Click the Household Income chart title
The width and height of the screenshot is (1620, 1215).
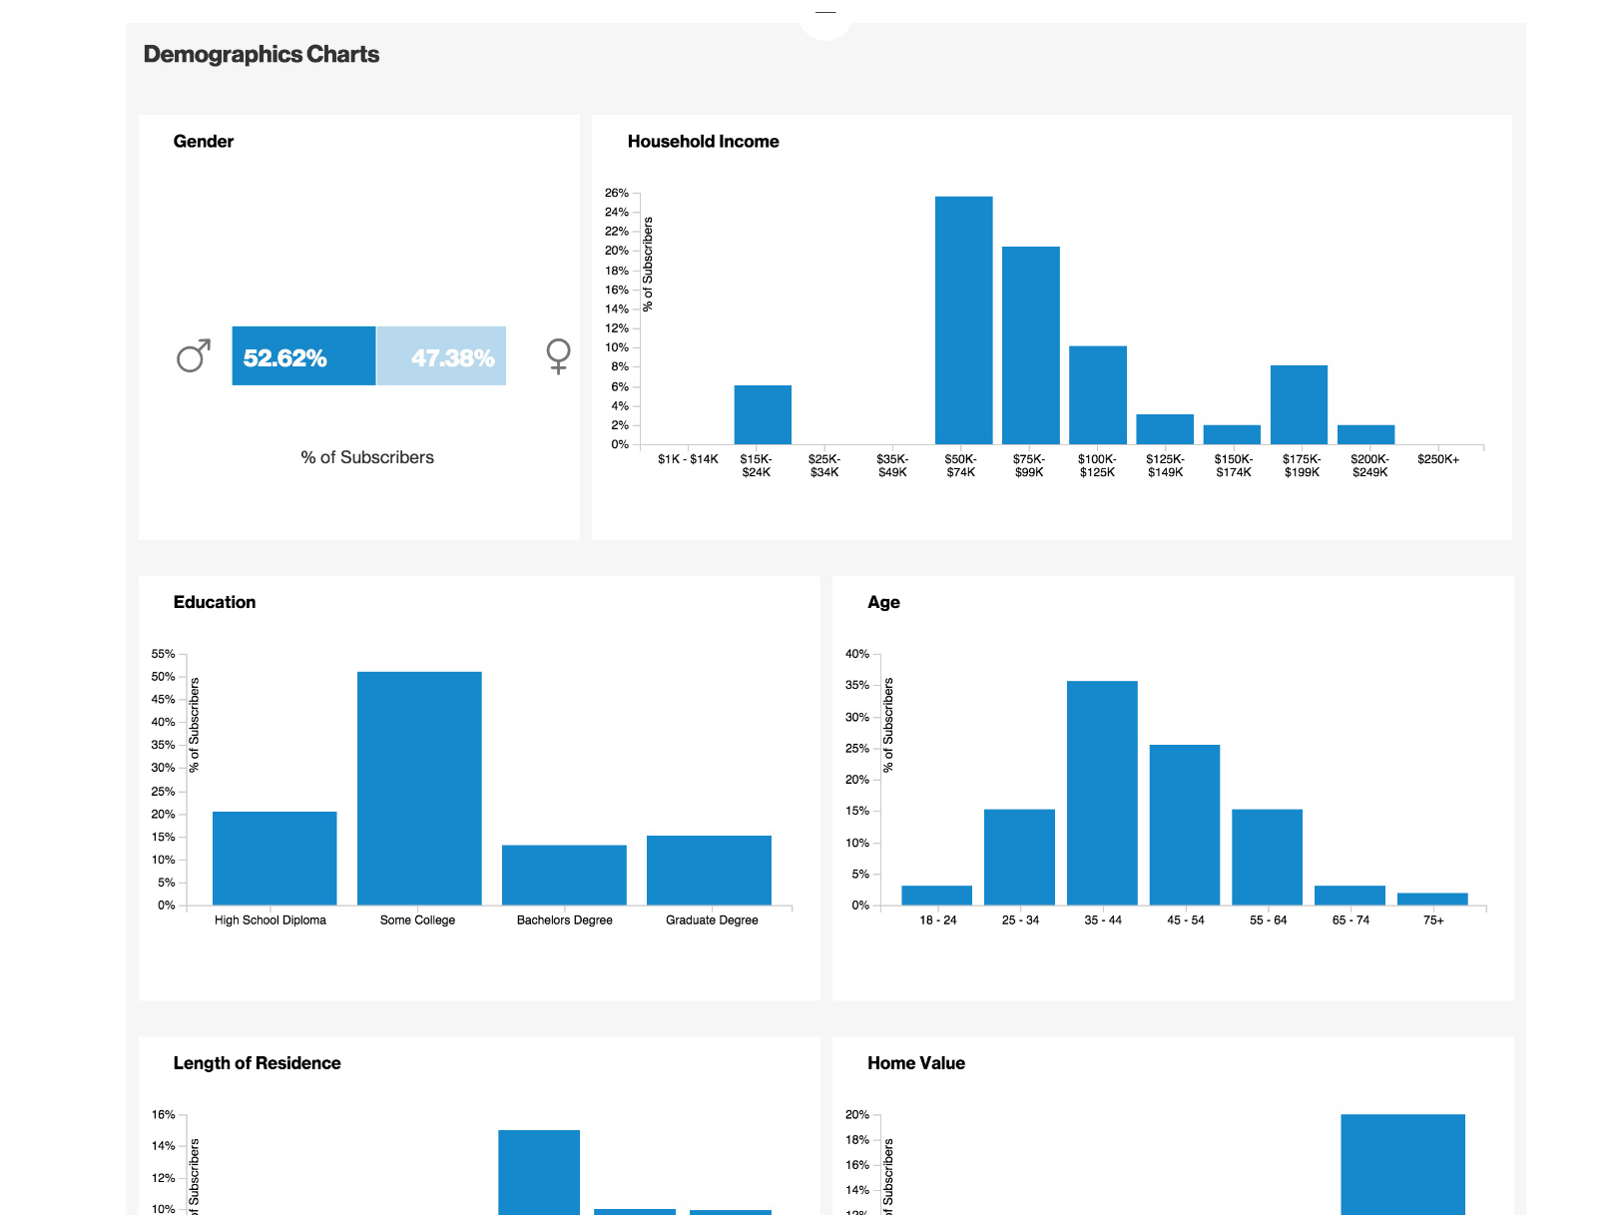click(x=703, y=141)
